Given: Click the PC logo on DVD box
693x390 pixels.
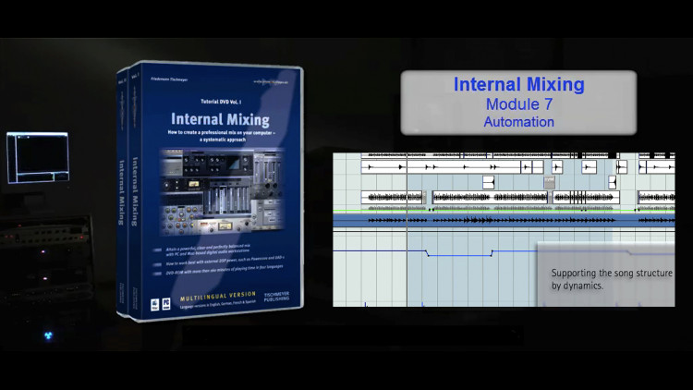Looking at the screenshot, I should 166,303.
